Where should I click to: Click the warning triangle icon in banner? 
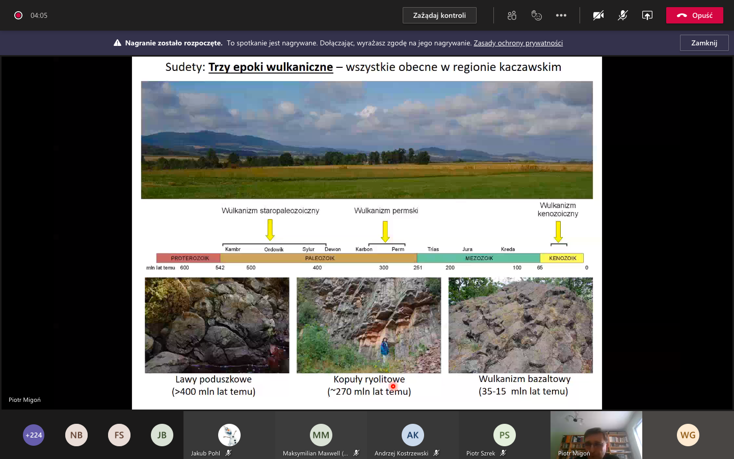point(117,43)
